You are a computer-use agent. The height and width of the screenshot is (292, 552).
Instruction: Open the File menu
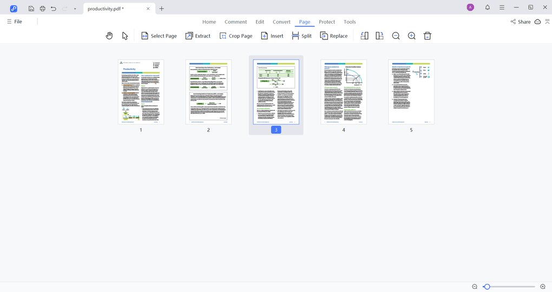tap(15, 22)
